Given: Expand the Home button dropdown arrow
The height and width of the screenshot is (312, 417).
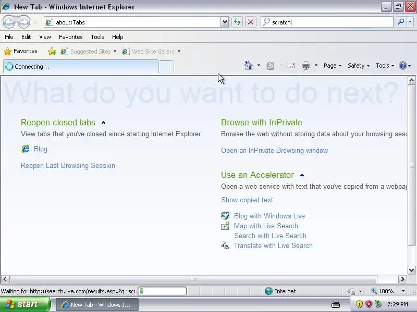Looking at the screenshot, I should [x=259, y=66].
